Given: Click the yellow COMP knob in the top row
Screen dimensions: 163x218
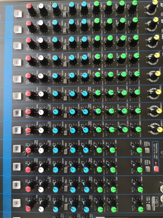Looking at the screenshot, I should (155, 2).
